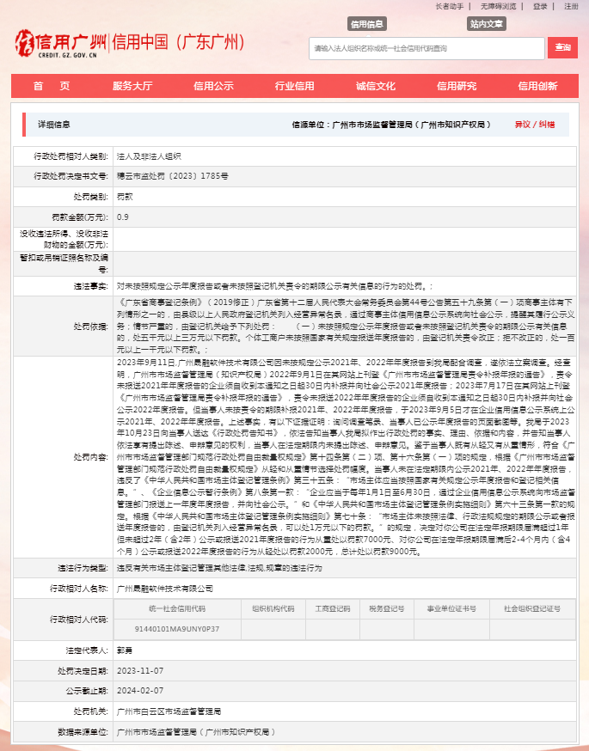Screen dimensions: 589x751
Task: Select the 站内文章 search tab
Action: [487, 24]
